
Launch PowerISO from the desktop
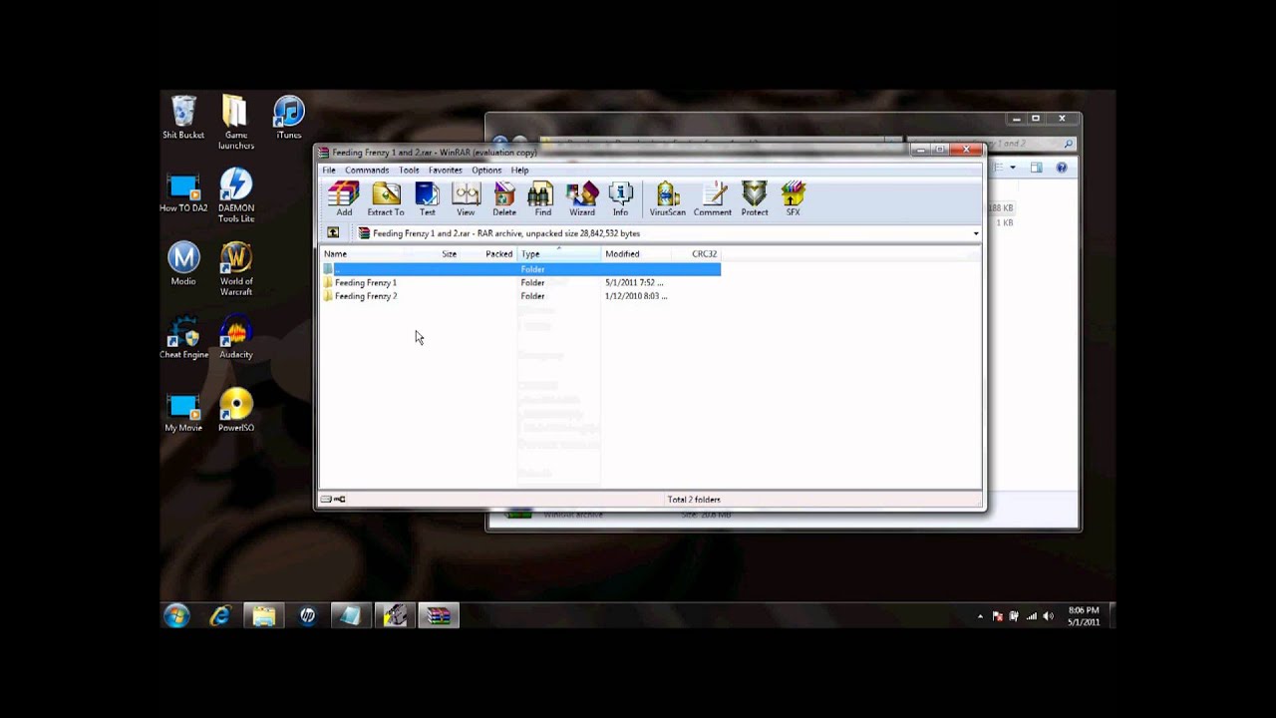coord(236,411)
